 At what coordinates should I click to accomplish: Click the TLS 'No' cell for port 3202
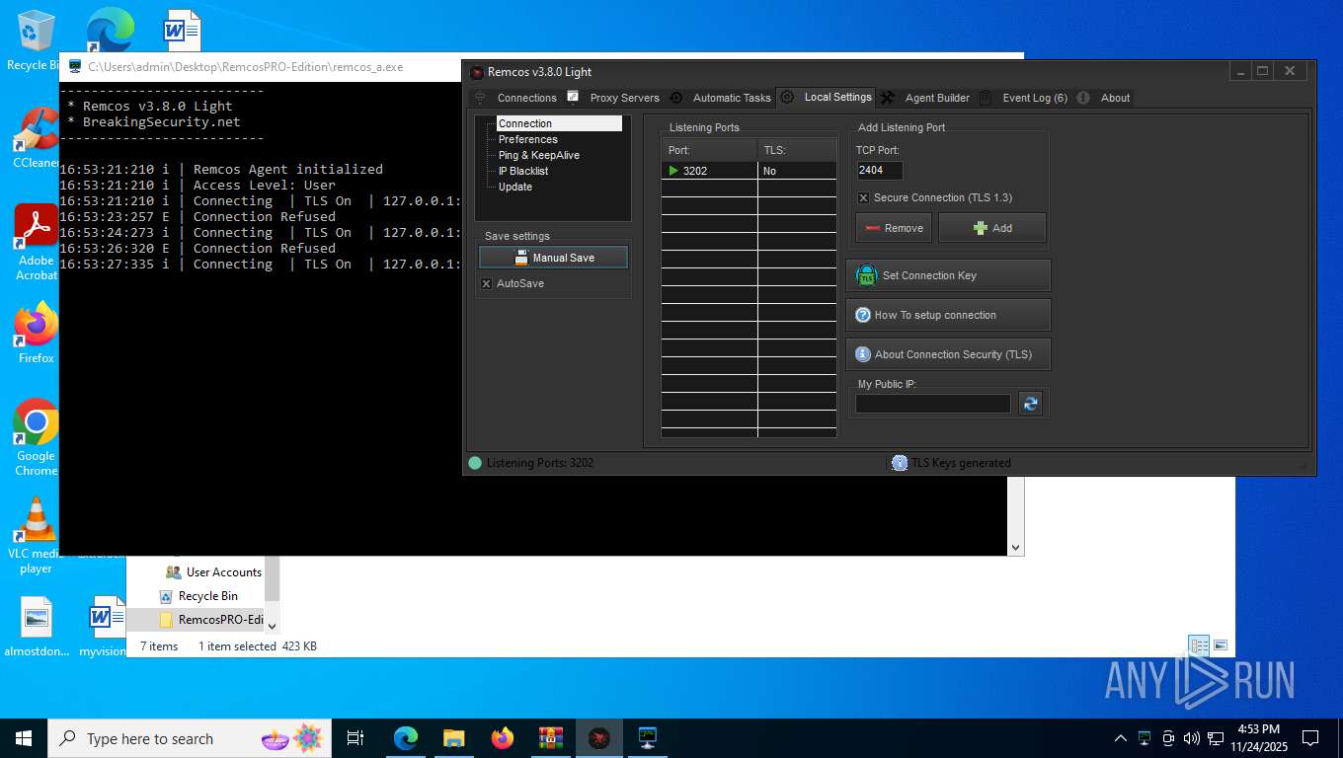coord(797,171)
